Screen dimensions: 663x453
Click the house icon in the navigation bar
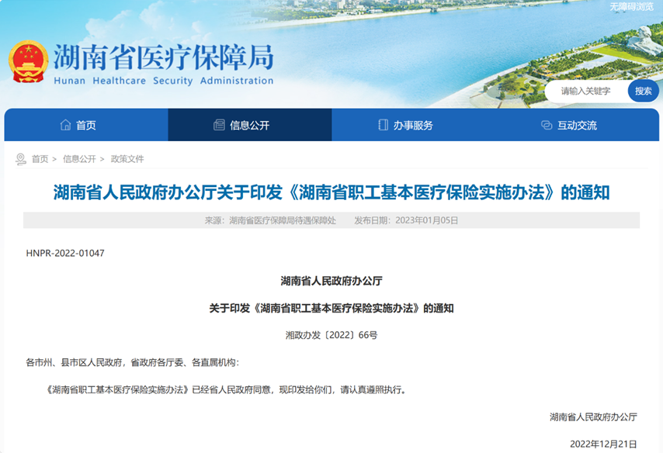pyautogui.click(x=66, y=125)
